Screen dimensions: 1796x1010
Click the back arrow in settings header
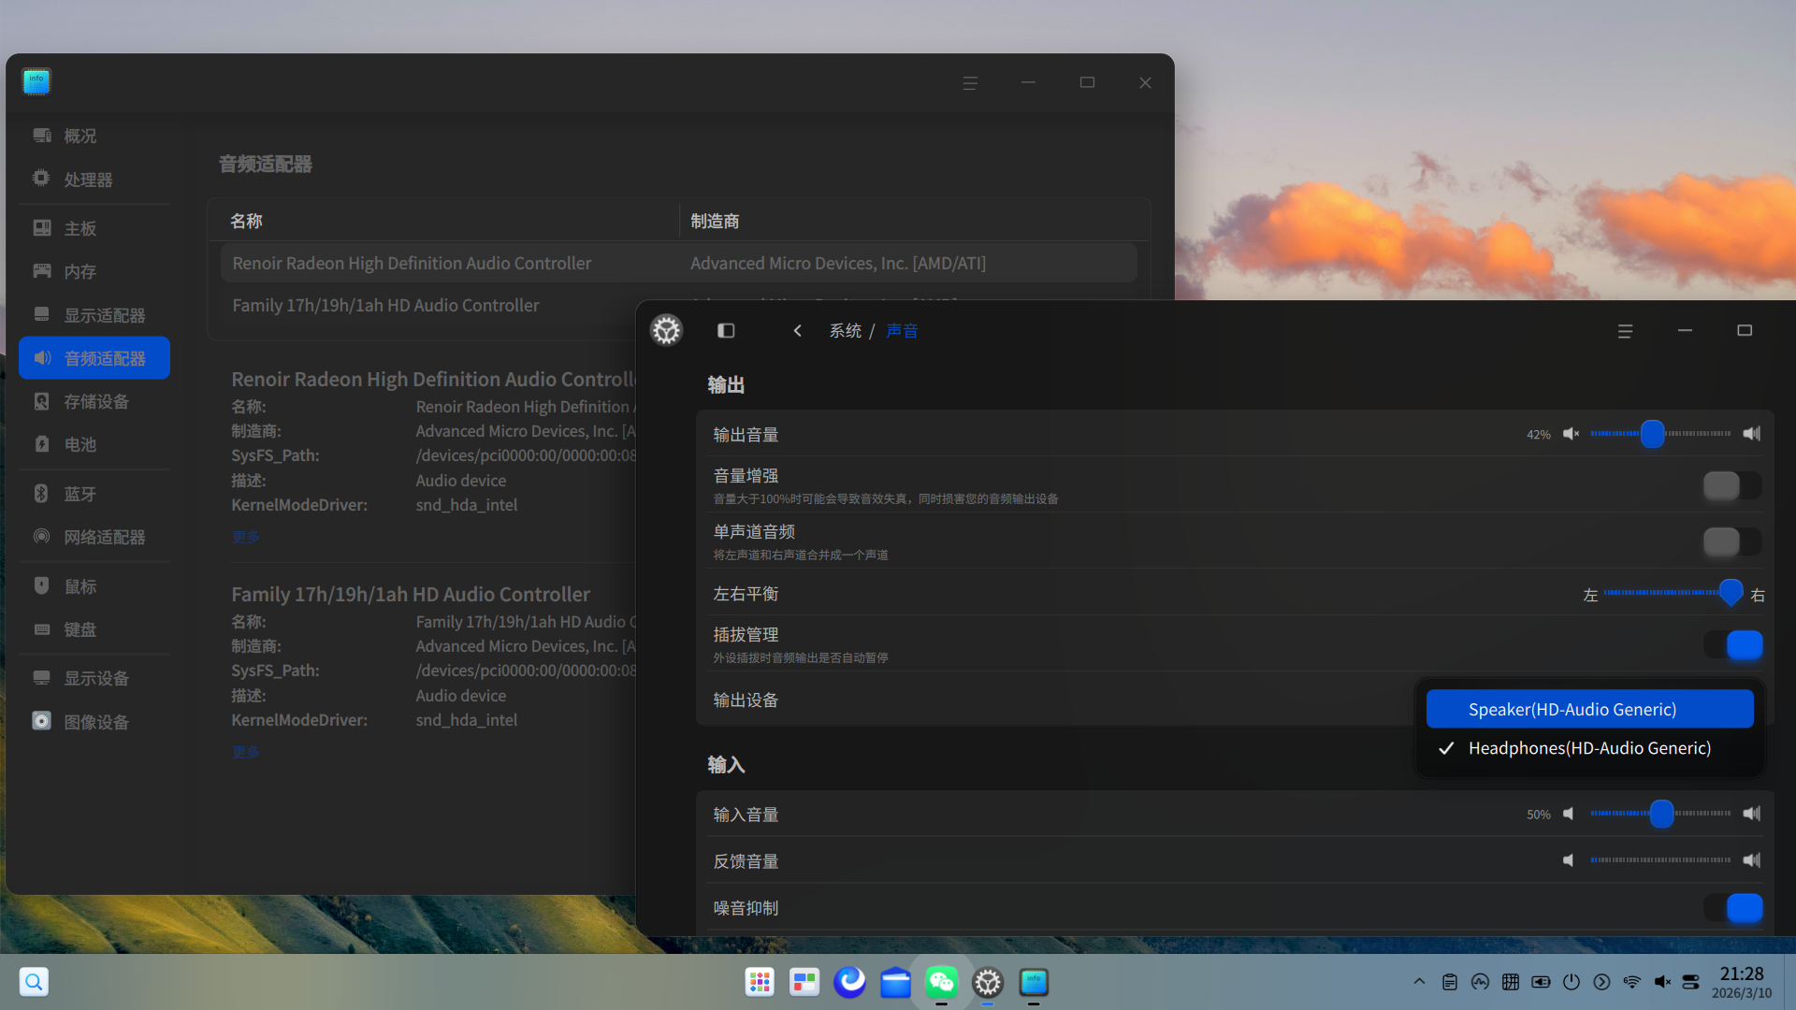click(798, 331)
